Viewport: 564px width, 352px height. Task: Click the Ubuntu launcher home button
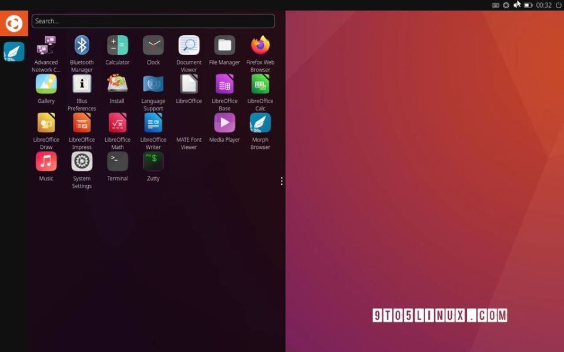pos(14,23)
